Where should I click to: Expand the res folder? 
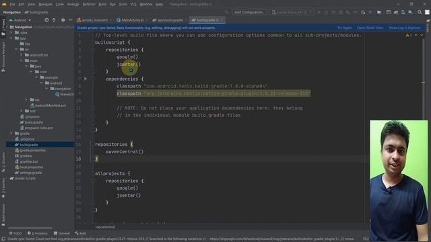26,99
